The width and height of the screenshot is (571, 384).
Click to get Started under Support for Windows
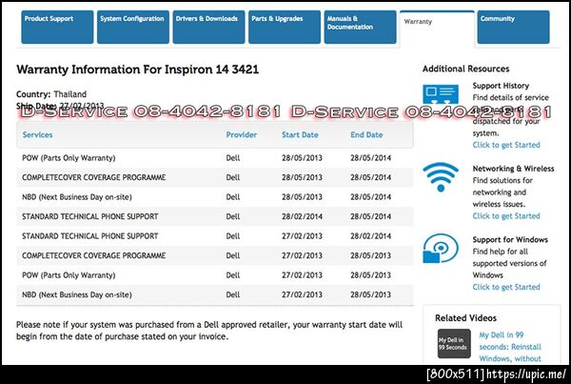[x=506, y=287]
